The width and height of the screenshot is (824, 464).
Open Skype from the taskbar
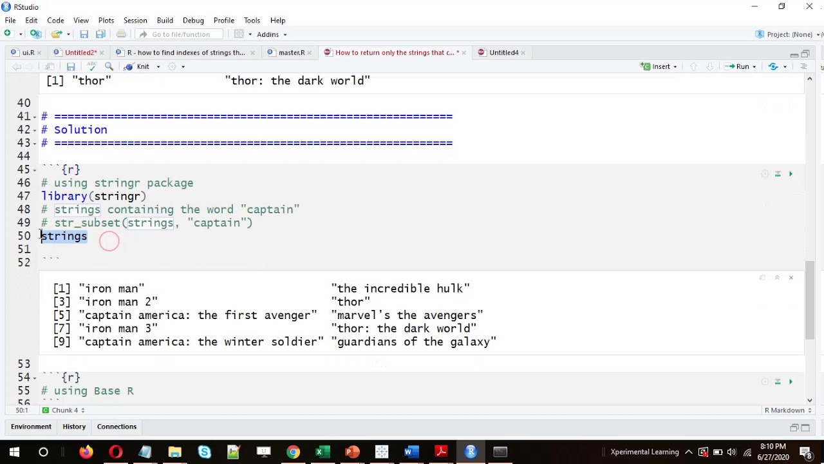point(204,452)
